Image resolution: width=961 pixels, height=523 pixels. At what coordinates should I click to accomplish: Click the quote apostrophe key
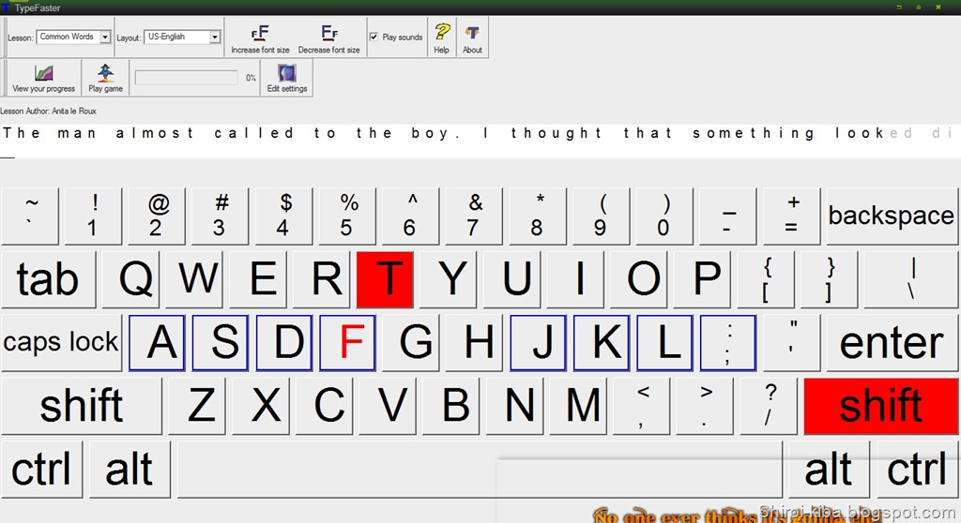click(792, 342)
